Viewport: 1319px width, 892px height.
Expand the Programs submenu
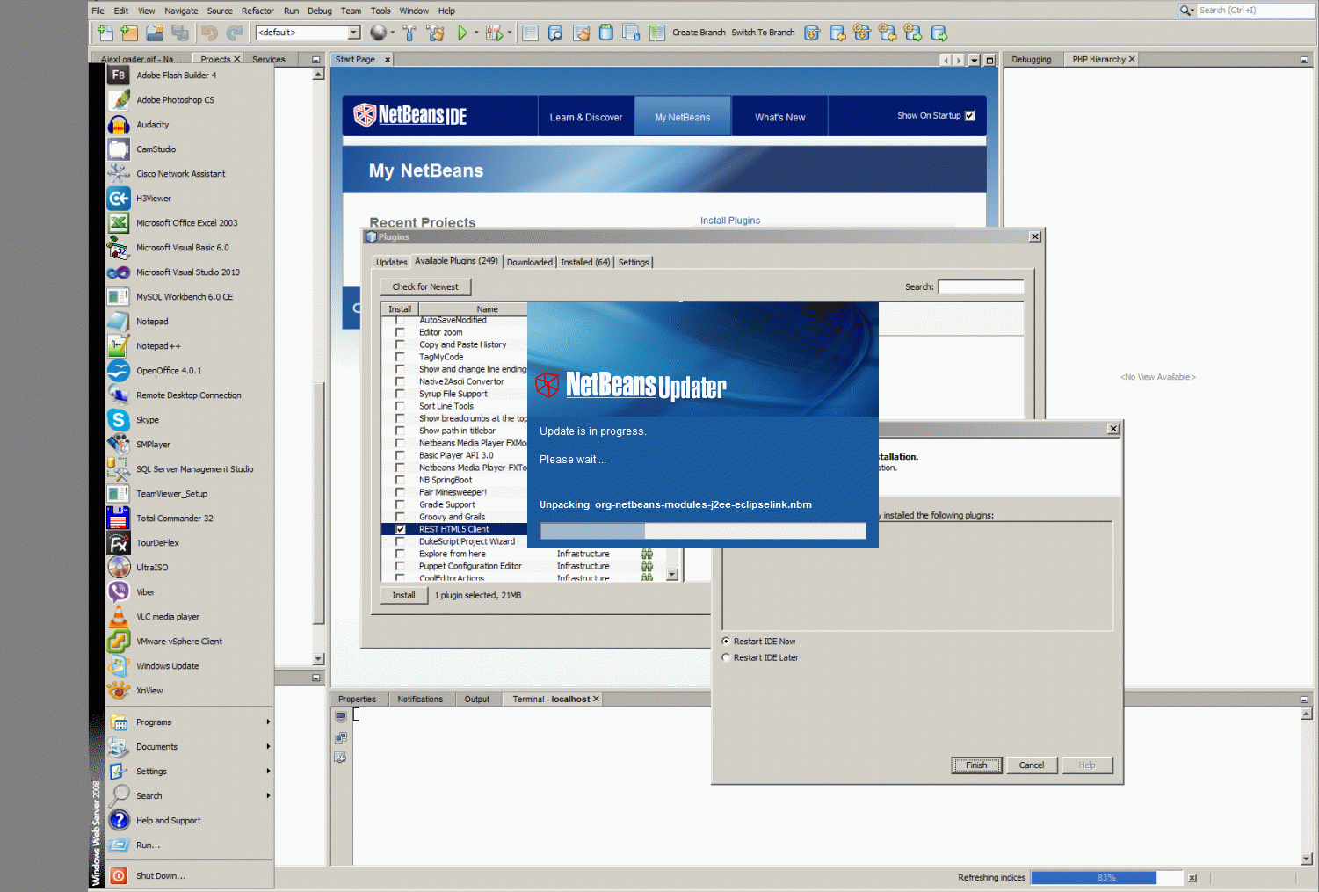point(189,722)
